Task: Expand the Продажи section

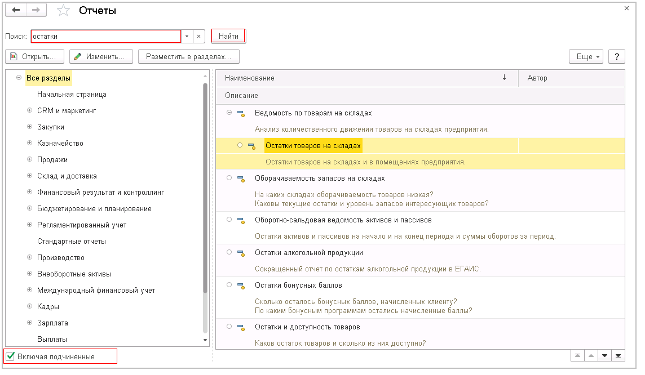Action: click(x=30, y=159)
